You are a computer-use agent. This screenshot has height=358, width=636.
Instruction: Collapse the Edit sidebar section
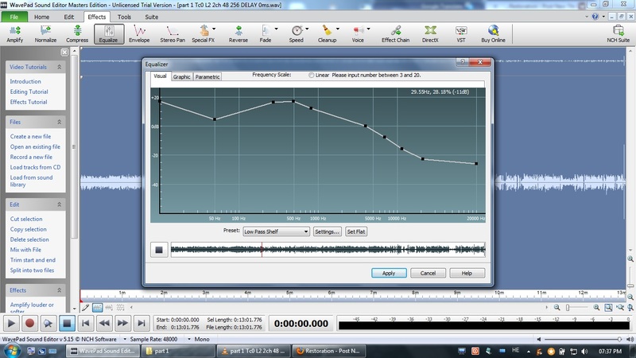point(59,204)
